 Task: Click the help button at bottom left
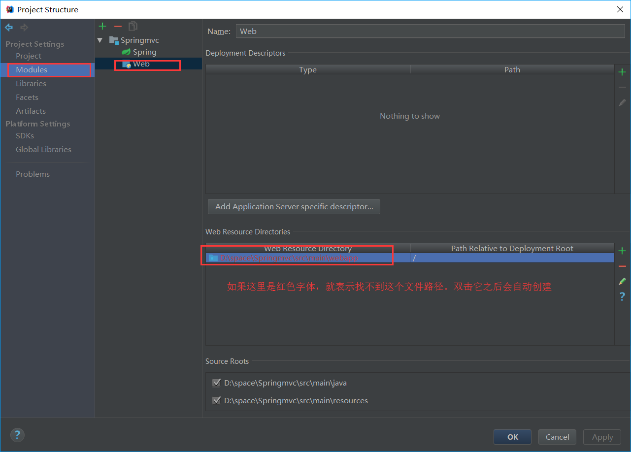point(17,435)
